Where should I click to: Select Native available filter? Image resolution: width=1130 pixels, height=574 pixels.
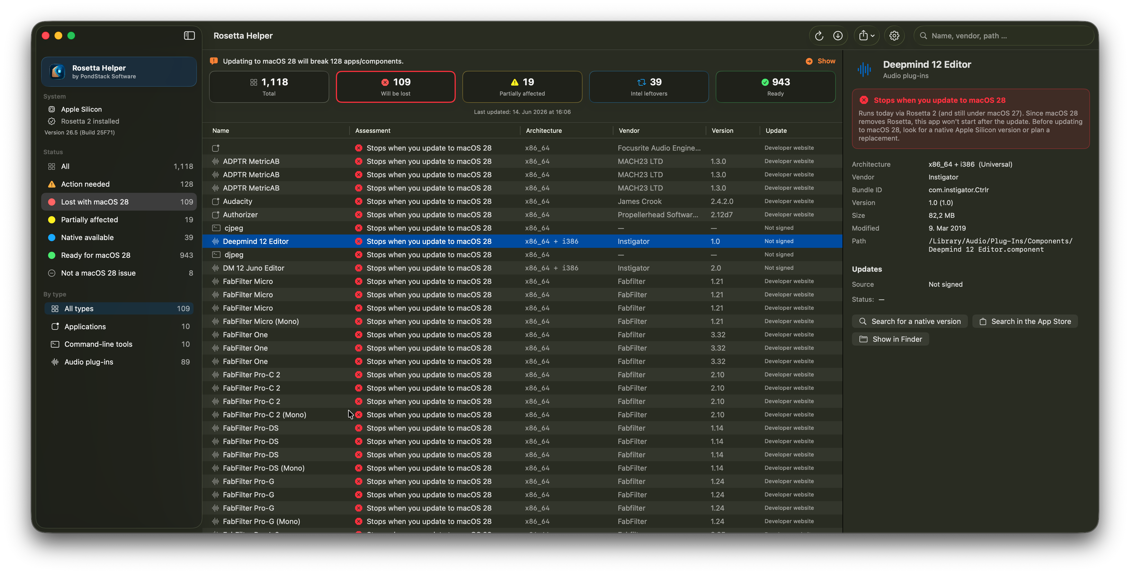point(119,238)
